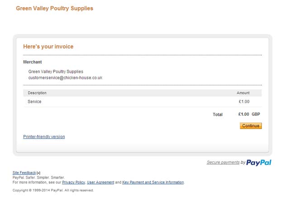Screen dimensions: 286x218
Task: Click the Service row £1.00 amount
Action: 244,102
